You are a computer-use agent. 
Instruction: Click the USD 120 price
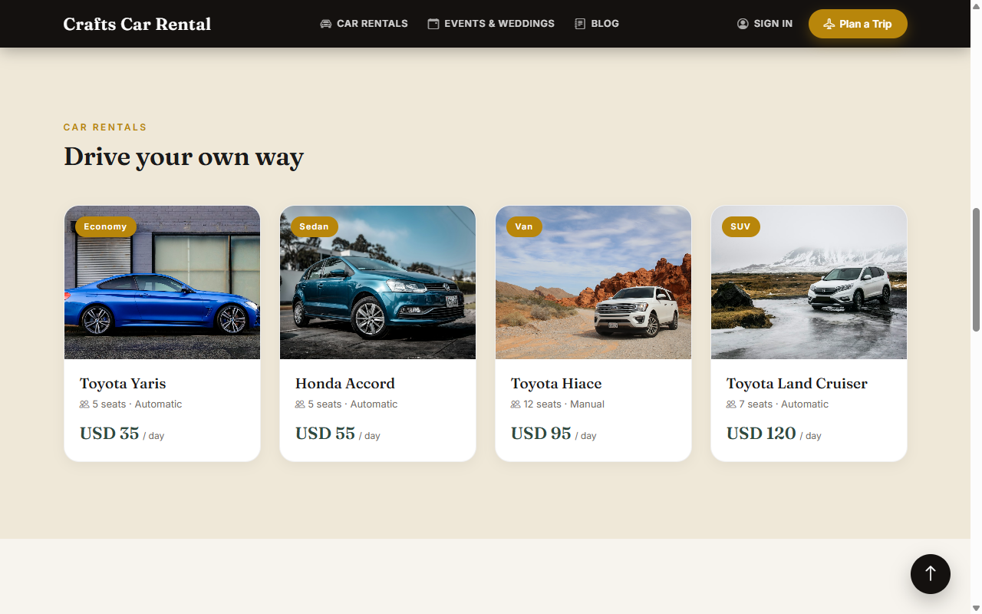click(x=761, y=434)
